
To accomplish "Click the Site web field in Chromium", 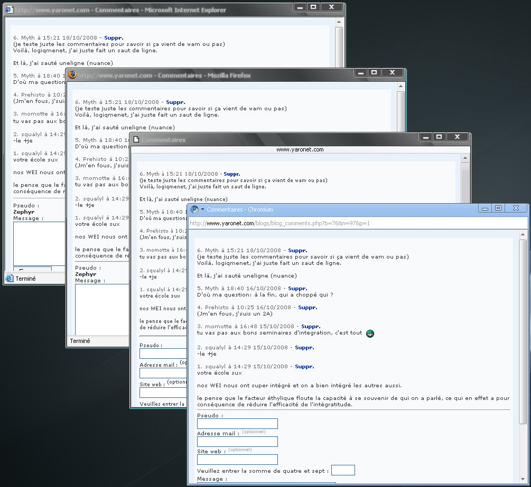I will 237,460.
